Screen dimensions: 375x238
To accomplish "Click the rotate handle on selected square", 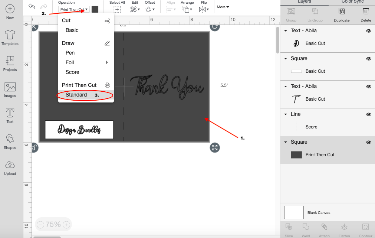I will pos(215,27).
